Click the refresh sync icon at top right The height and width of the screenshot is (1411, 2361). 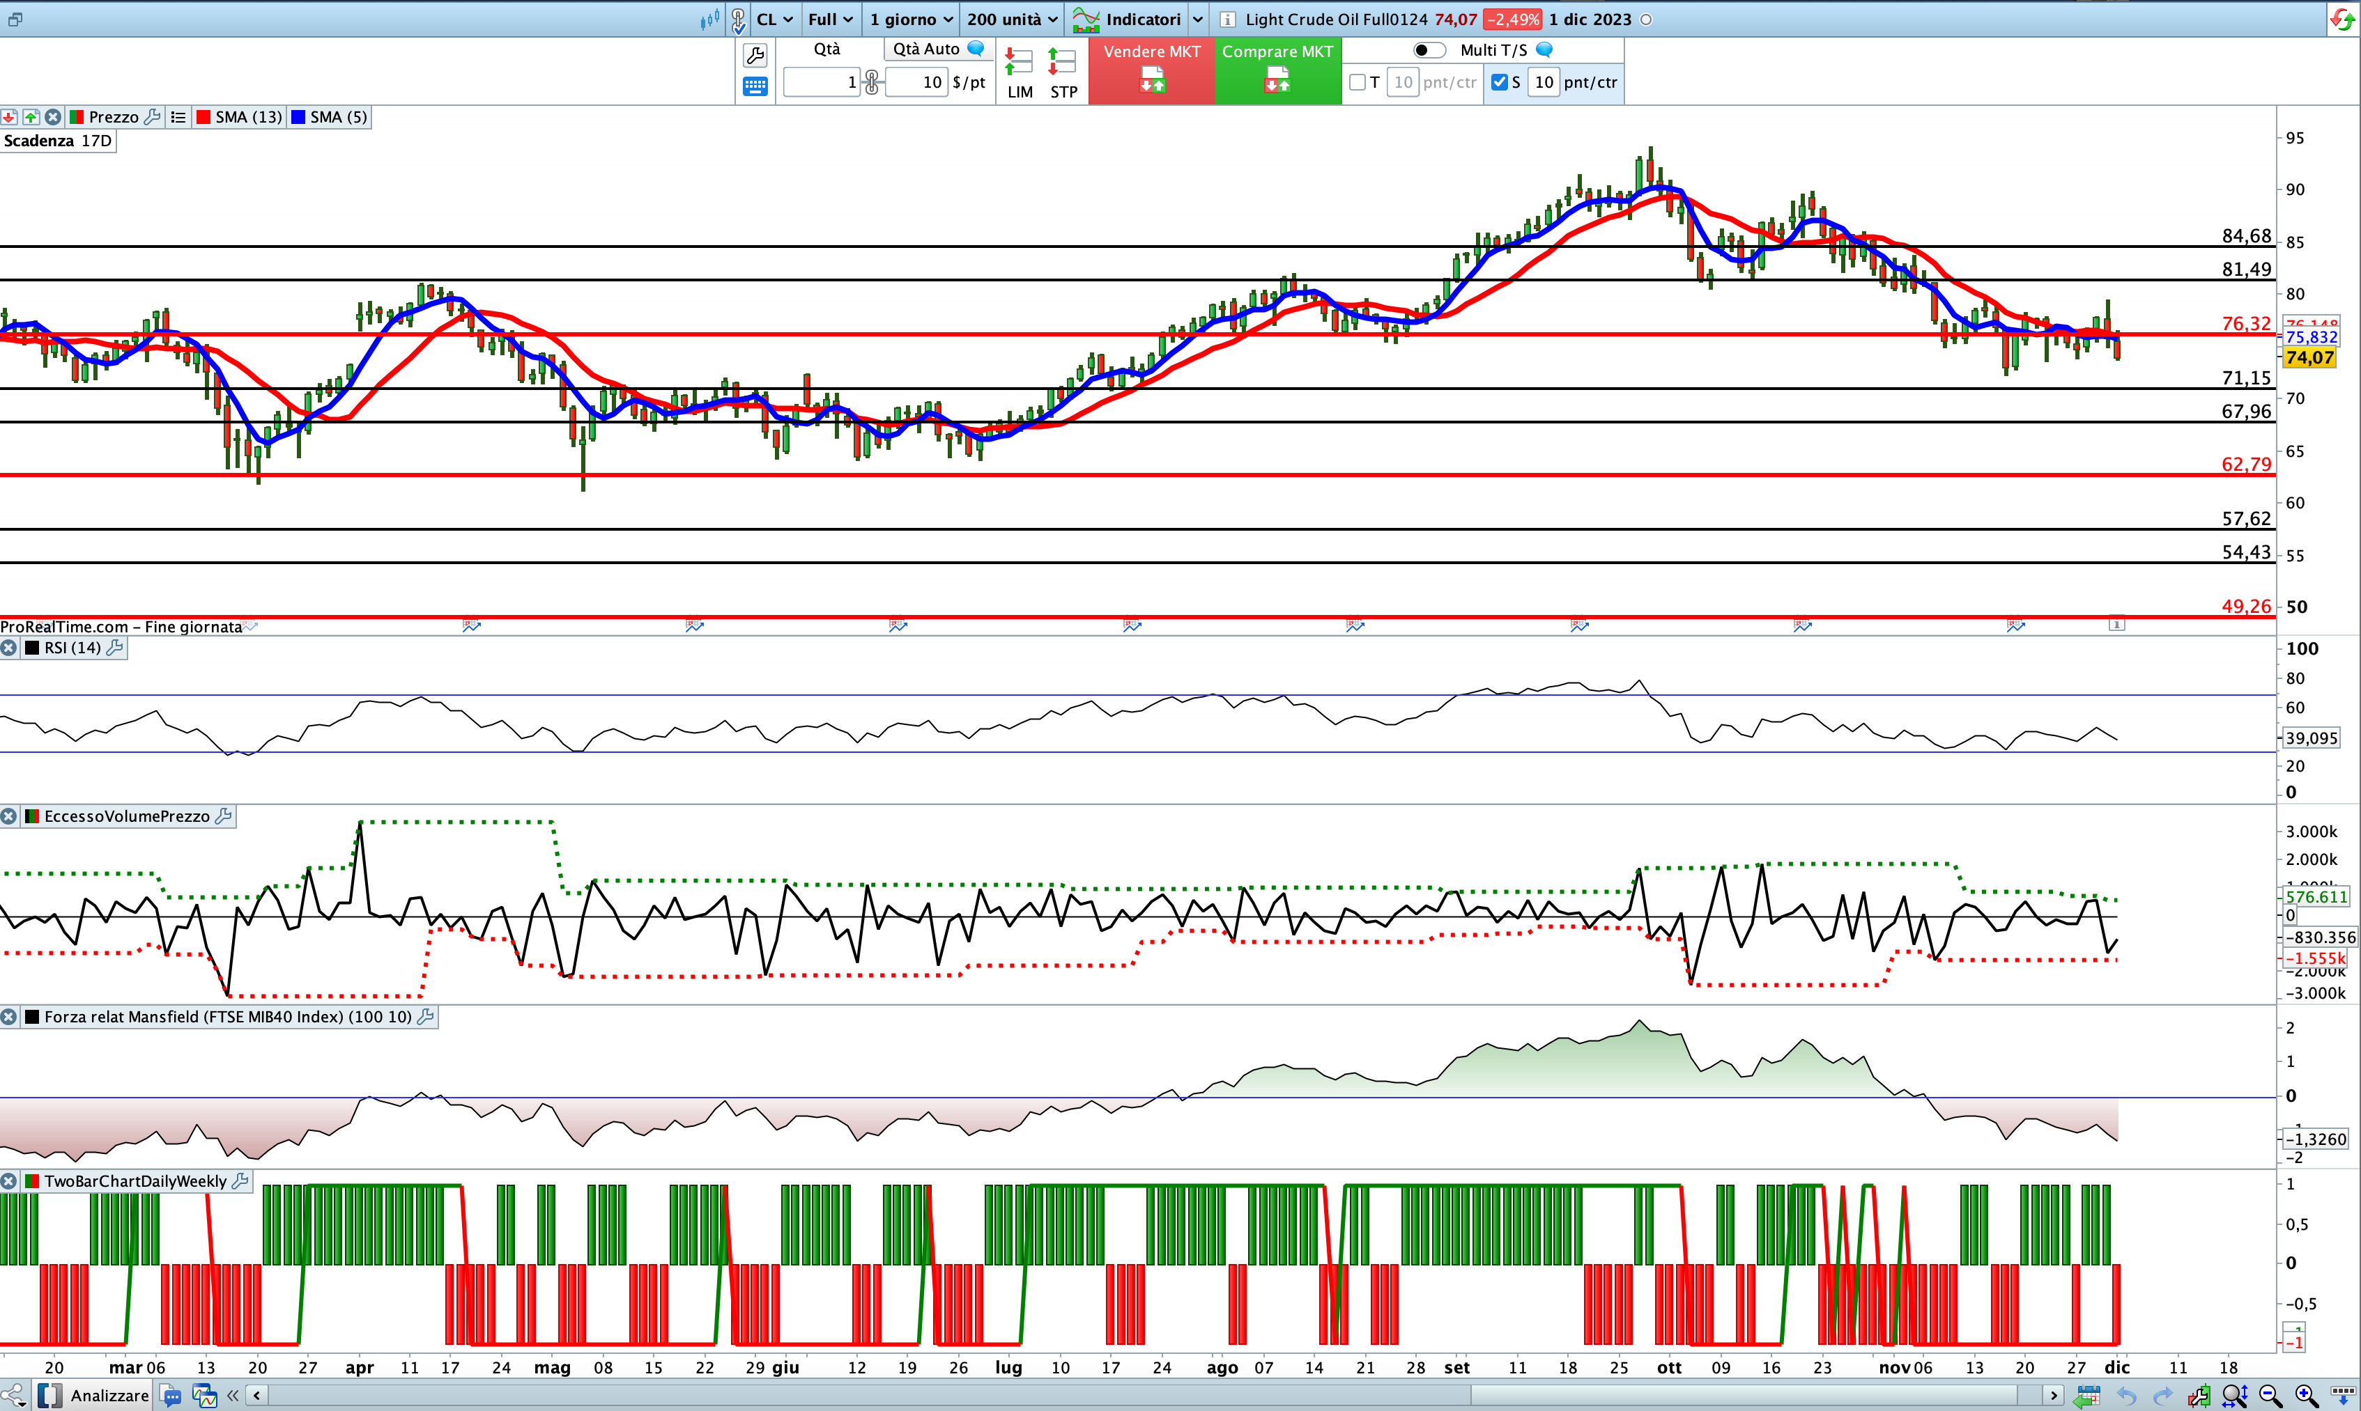2342,19
